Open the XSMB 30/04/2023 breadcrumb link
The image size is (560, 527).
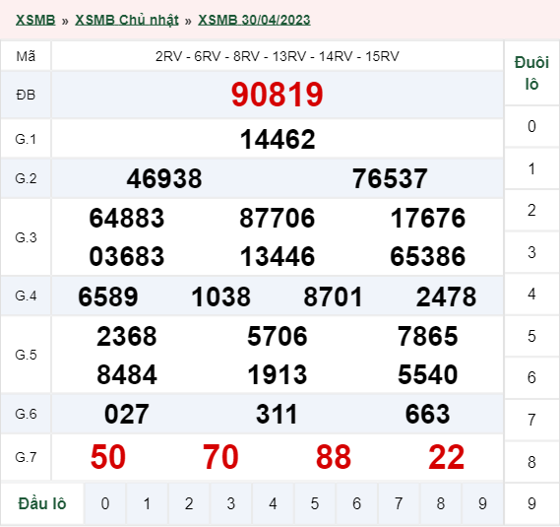coord(254,20)
